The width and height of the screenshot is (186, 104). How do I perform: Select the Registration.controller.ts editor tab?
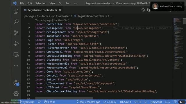coord(42,10)
